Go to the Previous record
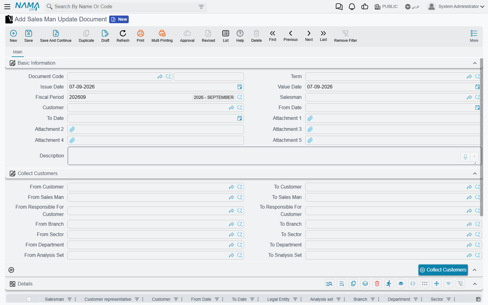Viewport: 488px width, 305px height. click(x=291, y=36)
